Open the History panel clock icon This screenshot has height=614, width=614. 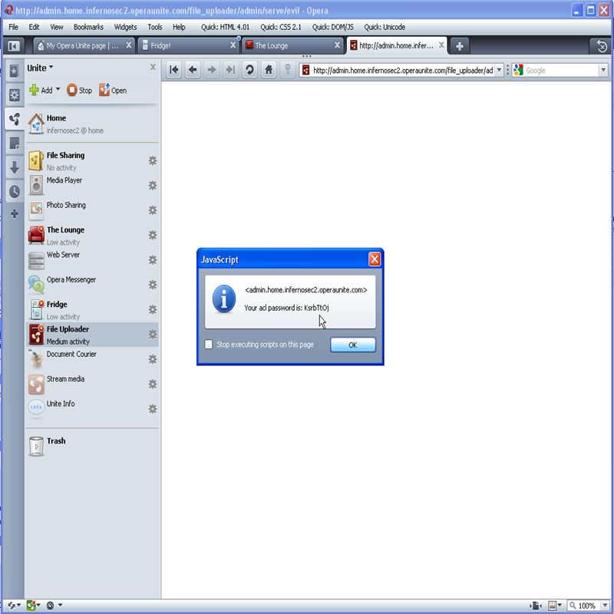click(x=14, y=191)
